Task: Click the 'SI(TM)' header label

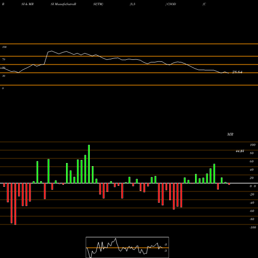Action: point(98,4)
